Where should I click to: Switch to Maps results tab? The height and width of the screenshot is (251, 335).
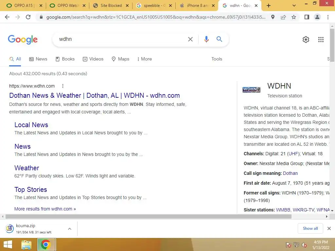click(x=120, y=59)
